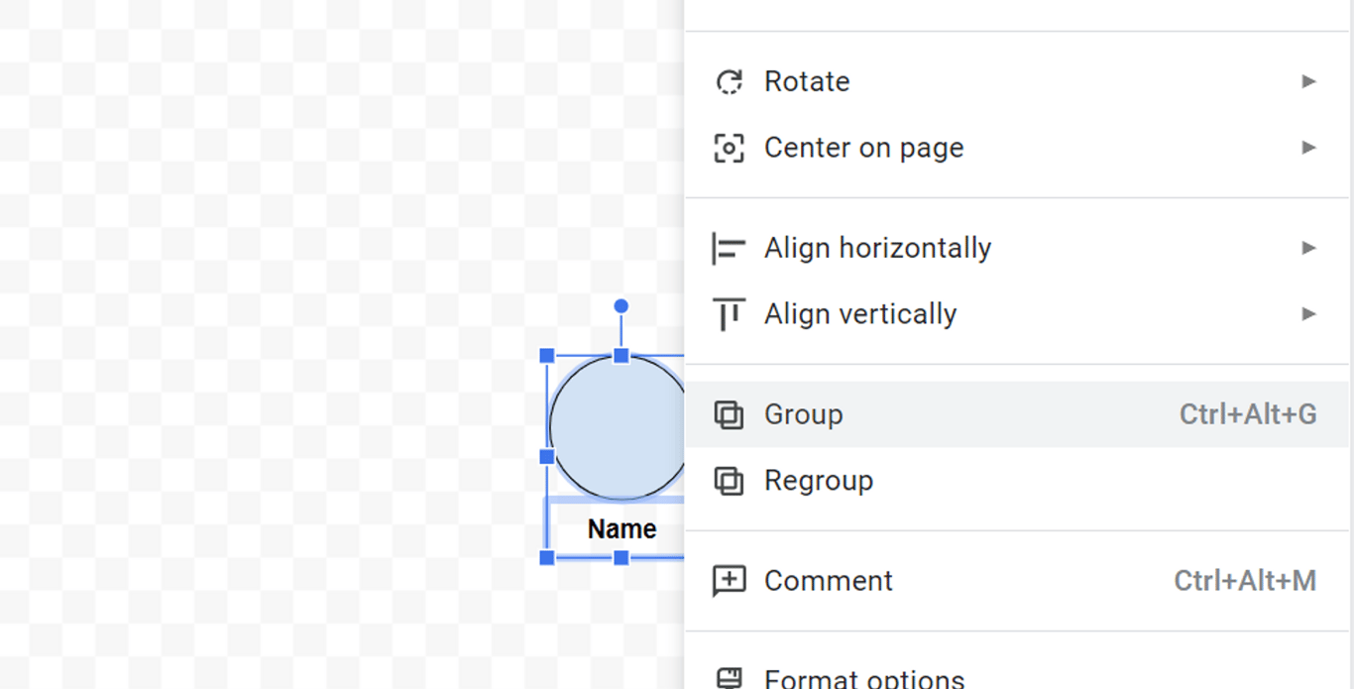The width and height of the screenshot is (1354, 689).
Task: Open the Align horizontally submenu arrow
Action: [1308, 248]
